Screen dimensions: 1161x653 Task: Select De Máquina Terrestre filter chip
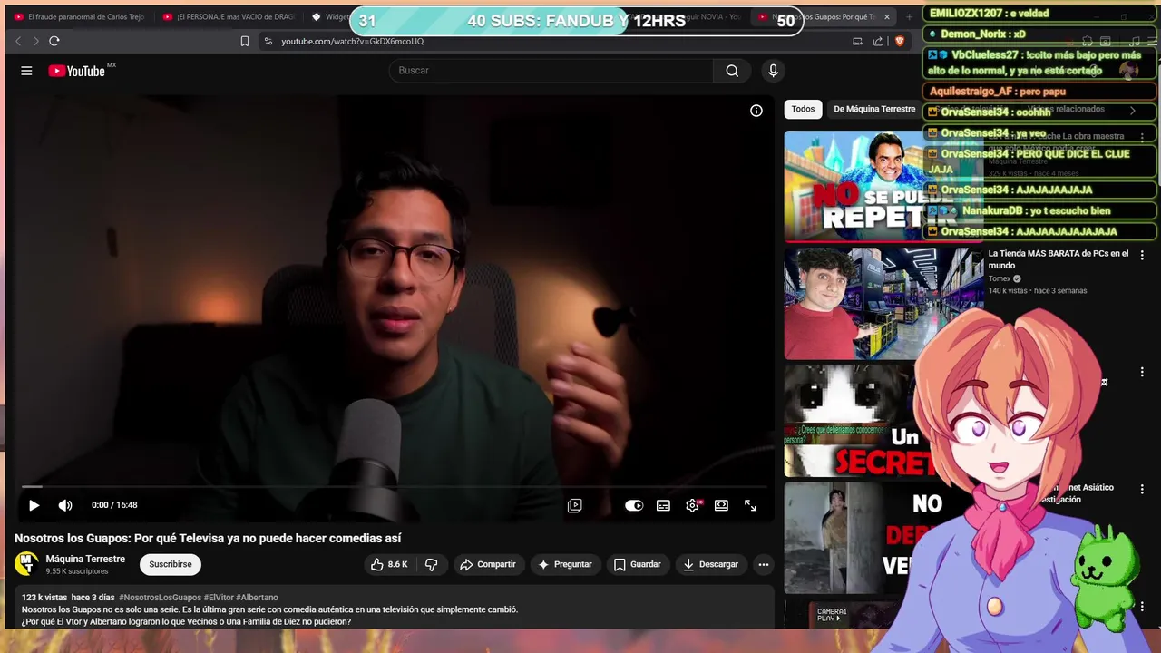(874, 109)
